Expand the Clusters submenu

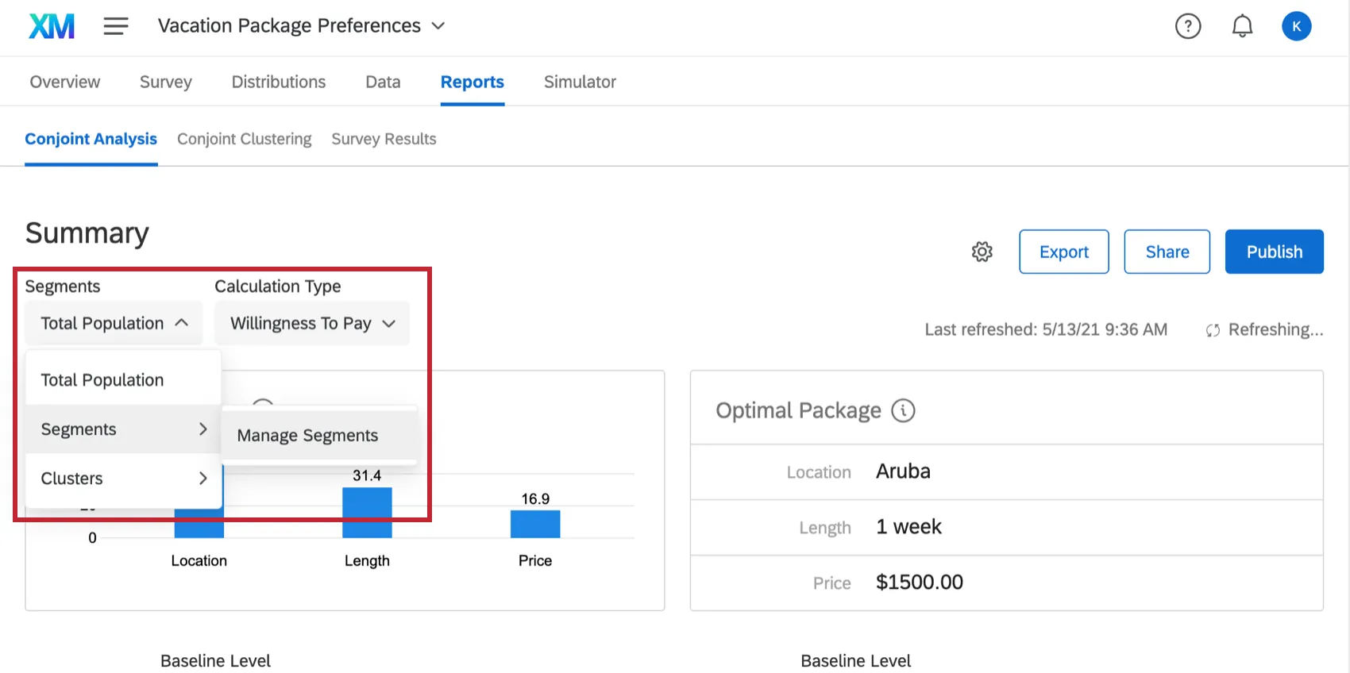[123, 479]
